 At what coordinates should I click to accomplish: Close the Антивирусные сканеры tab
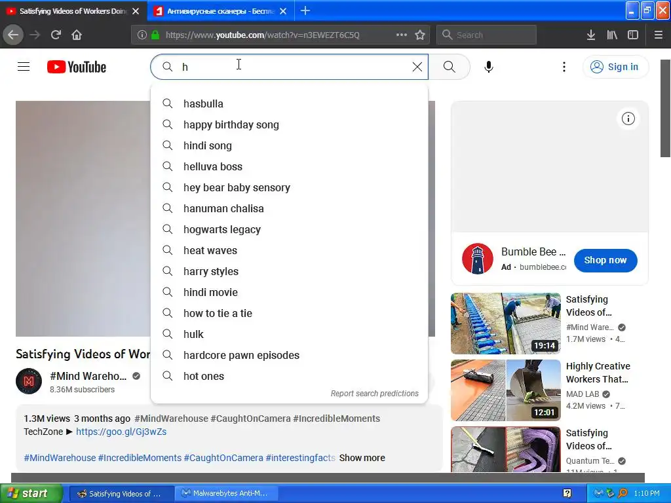283,11
